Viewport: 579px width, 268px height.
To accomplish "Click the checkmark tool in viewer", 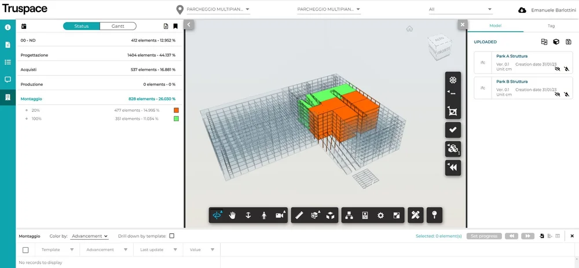I will 453,130.
